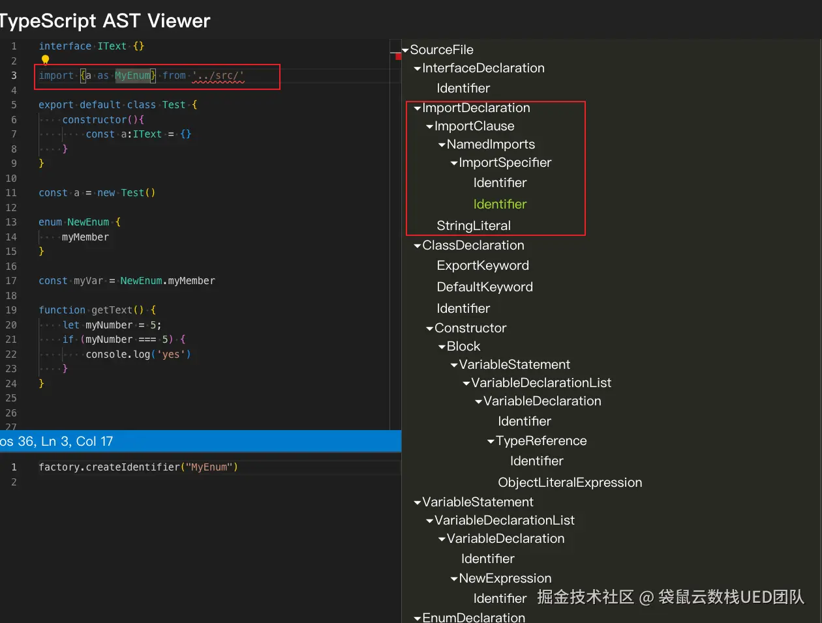
Task: Click the factory.createIdentifier output line
Action: pyautogui.click(x=138, y=467)
